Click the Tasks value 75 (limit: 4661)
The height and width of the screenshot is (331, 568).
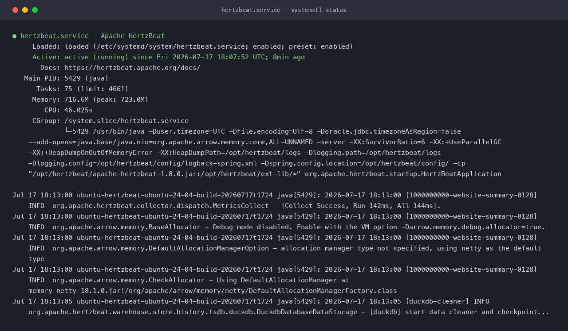tap(96, 89)
